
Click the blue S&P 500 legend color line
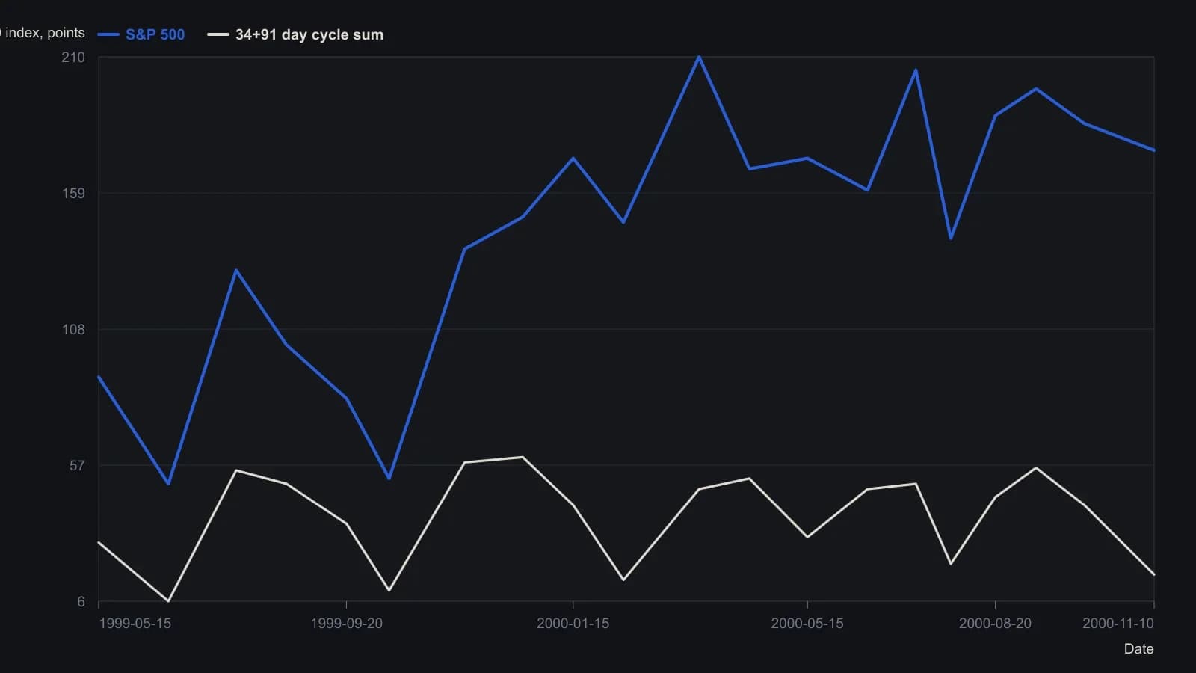point(108,34)
